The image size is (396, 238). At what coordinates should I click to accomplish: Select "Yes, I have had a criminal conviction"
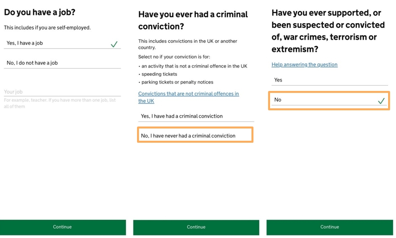click(x=196, y=116)
